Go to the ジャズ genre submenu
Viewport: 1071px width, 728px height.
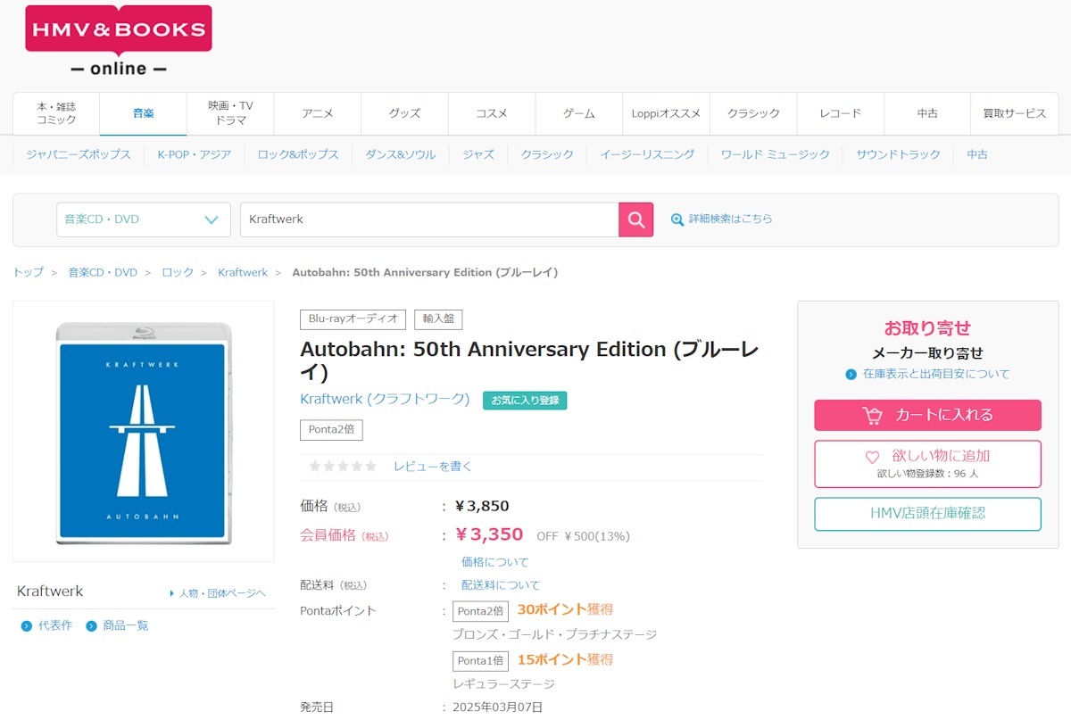coord(478,154)
